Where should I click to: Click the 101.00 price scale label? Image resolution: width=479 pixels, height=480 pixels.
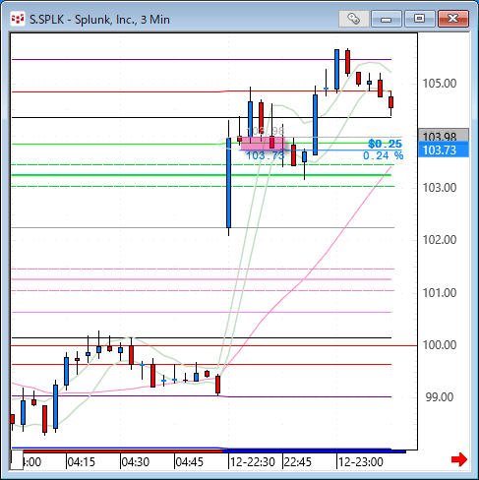(440, 293)
